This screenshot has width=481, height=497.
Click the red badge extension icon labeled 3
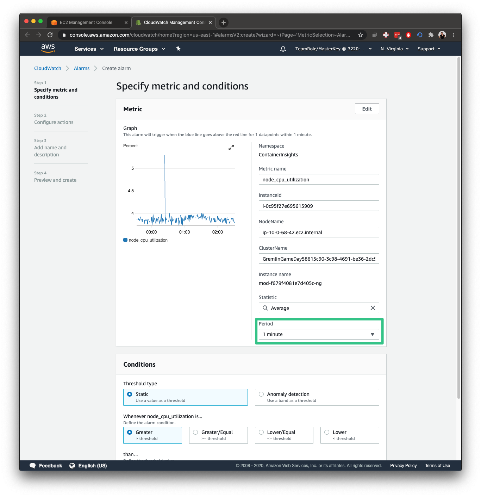click(398, 35)
